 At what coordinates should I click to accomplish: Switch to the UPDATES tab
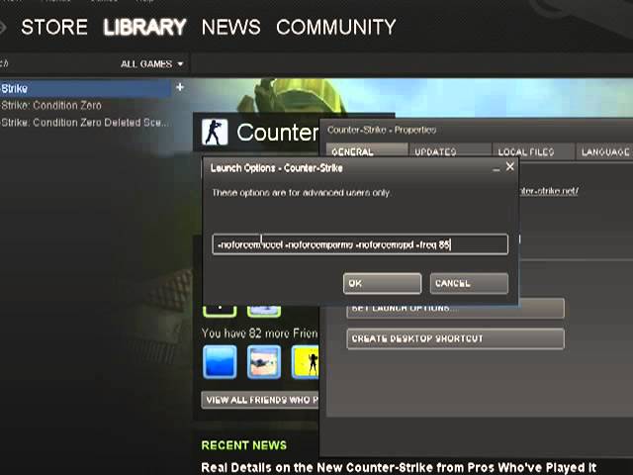click(450, 151)
